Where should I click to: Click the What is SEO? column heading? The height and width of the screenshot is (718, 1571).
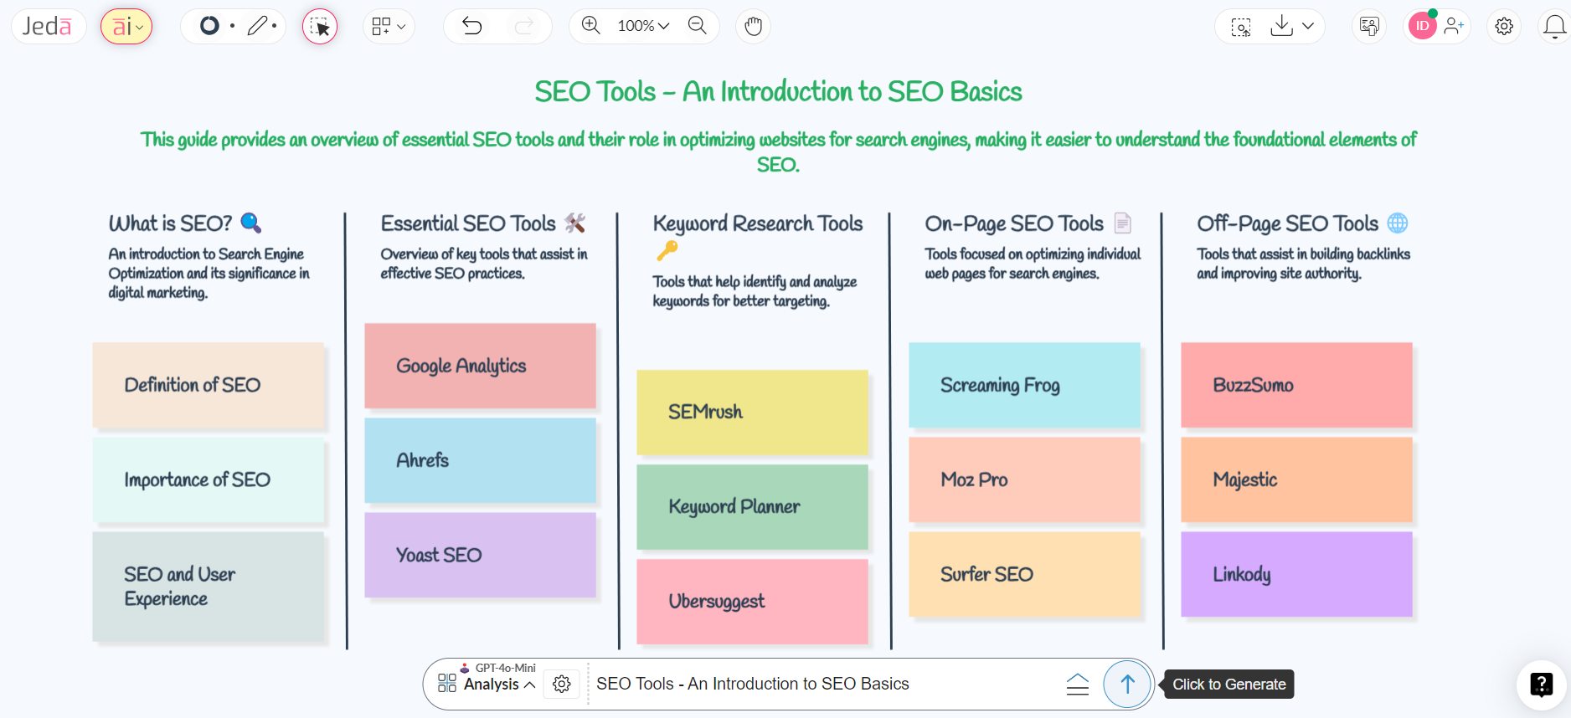171,223
